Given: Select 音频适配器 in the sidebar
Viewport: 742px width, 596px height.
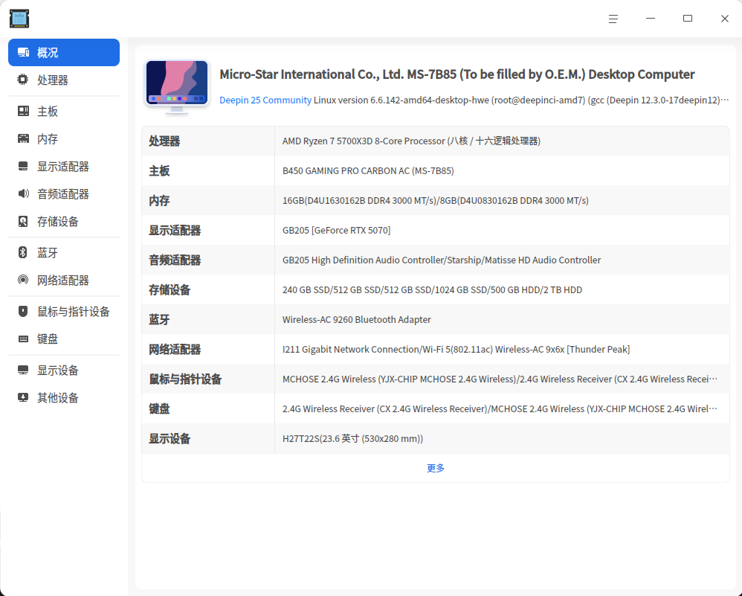Looking at the screenshot, I should tap(64, 193).
